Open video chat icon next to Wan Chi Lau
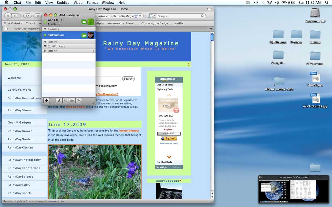 click(x=84, y=22)
